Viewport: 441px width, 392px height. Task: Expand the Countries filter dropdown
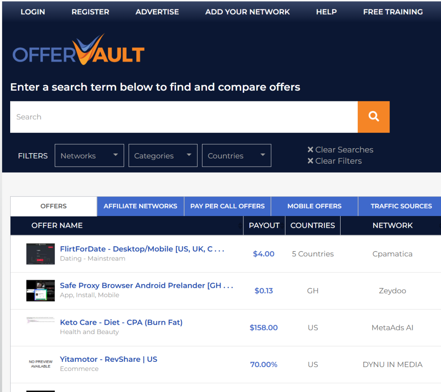(236, 156)
